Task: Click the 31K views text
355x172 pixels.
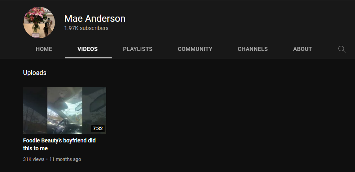Action: click(x=34, y=159)
